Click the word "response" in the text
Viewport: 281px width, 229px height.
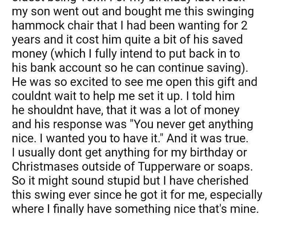click(x=82, y=123)
